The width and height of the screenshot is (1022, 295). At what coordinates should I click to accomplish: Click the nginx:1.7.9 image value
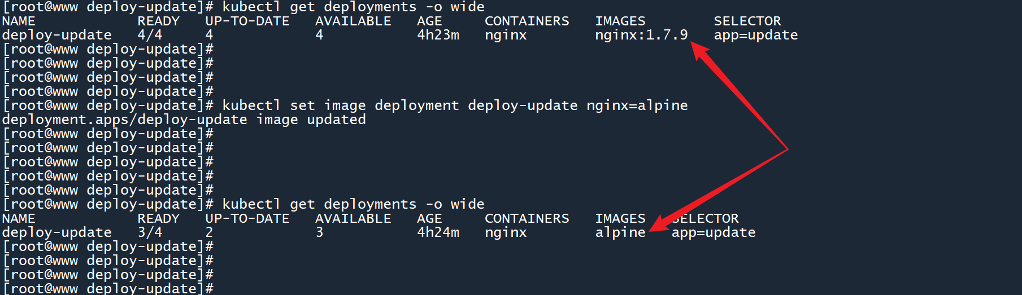tap(641, 35)
